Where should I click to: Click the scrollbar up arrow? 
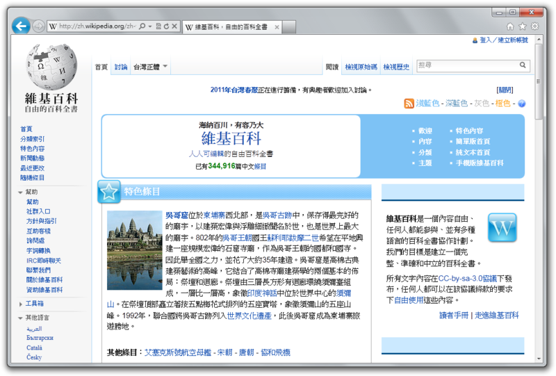click(539, 39)
